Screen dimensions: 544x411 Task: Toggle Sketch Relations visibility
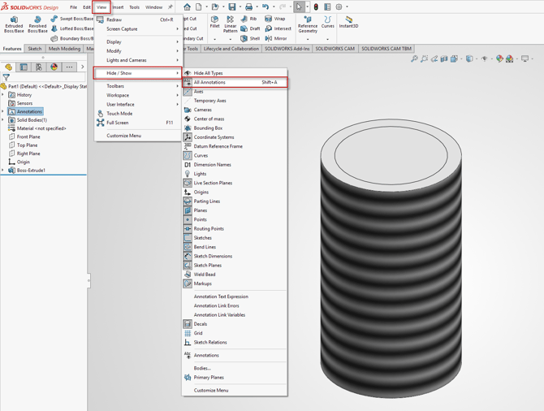pos(235,342)
